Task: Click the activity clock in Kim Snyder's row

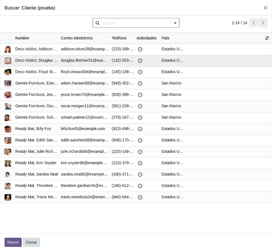Action: click(x=140, y=163)
